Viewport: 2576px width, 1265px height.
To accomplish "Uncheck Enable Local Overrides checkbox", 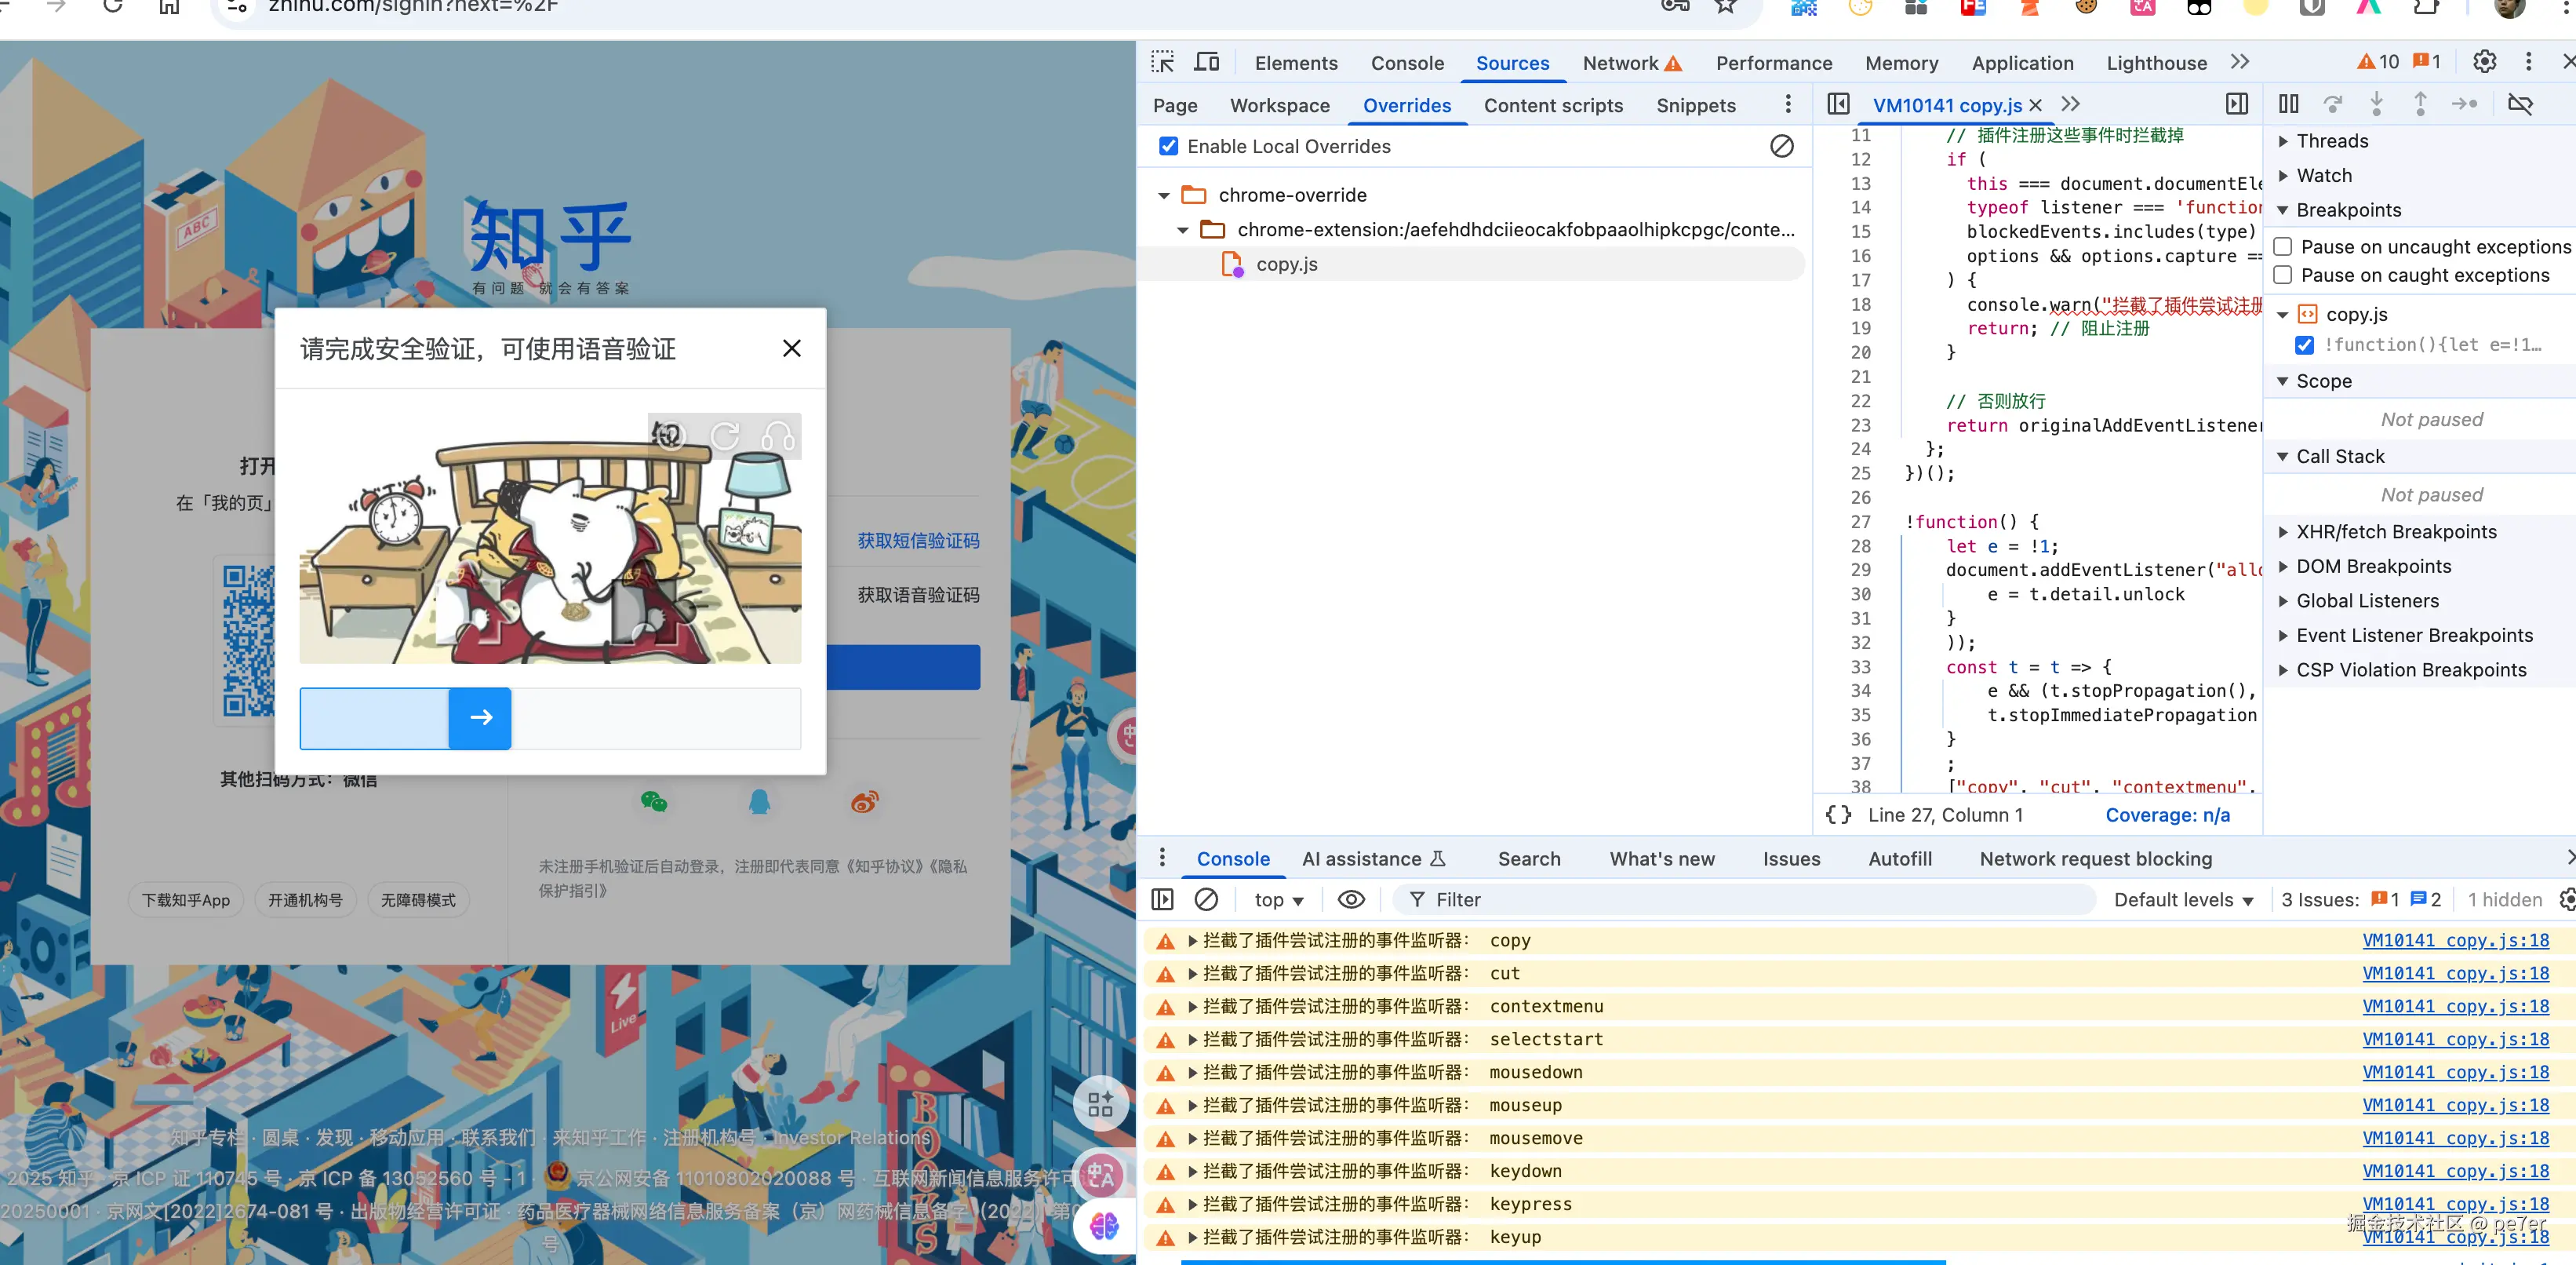I will (1168, 146).
